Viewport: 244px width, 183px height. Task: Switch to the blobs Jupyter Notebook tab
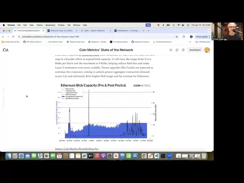coord(95,30)
